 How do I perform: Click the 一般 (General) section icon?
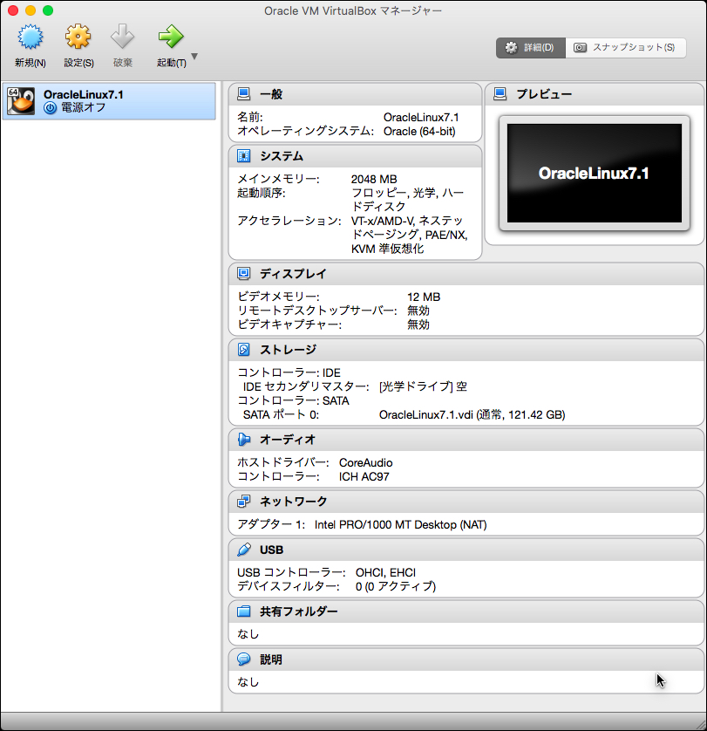(x=244, y=94)
